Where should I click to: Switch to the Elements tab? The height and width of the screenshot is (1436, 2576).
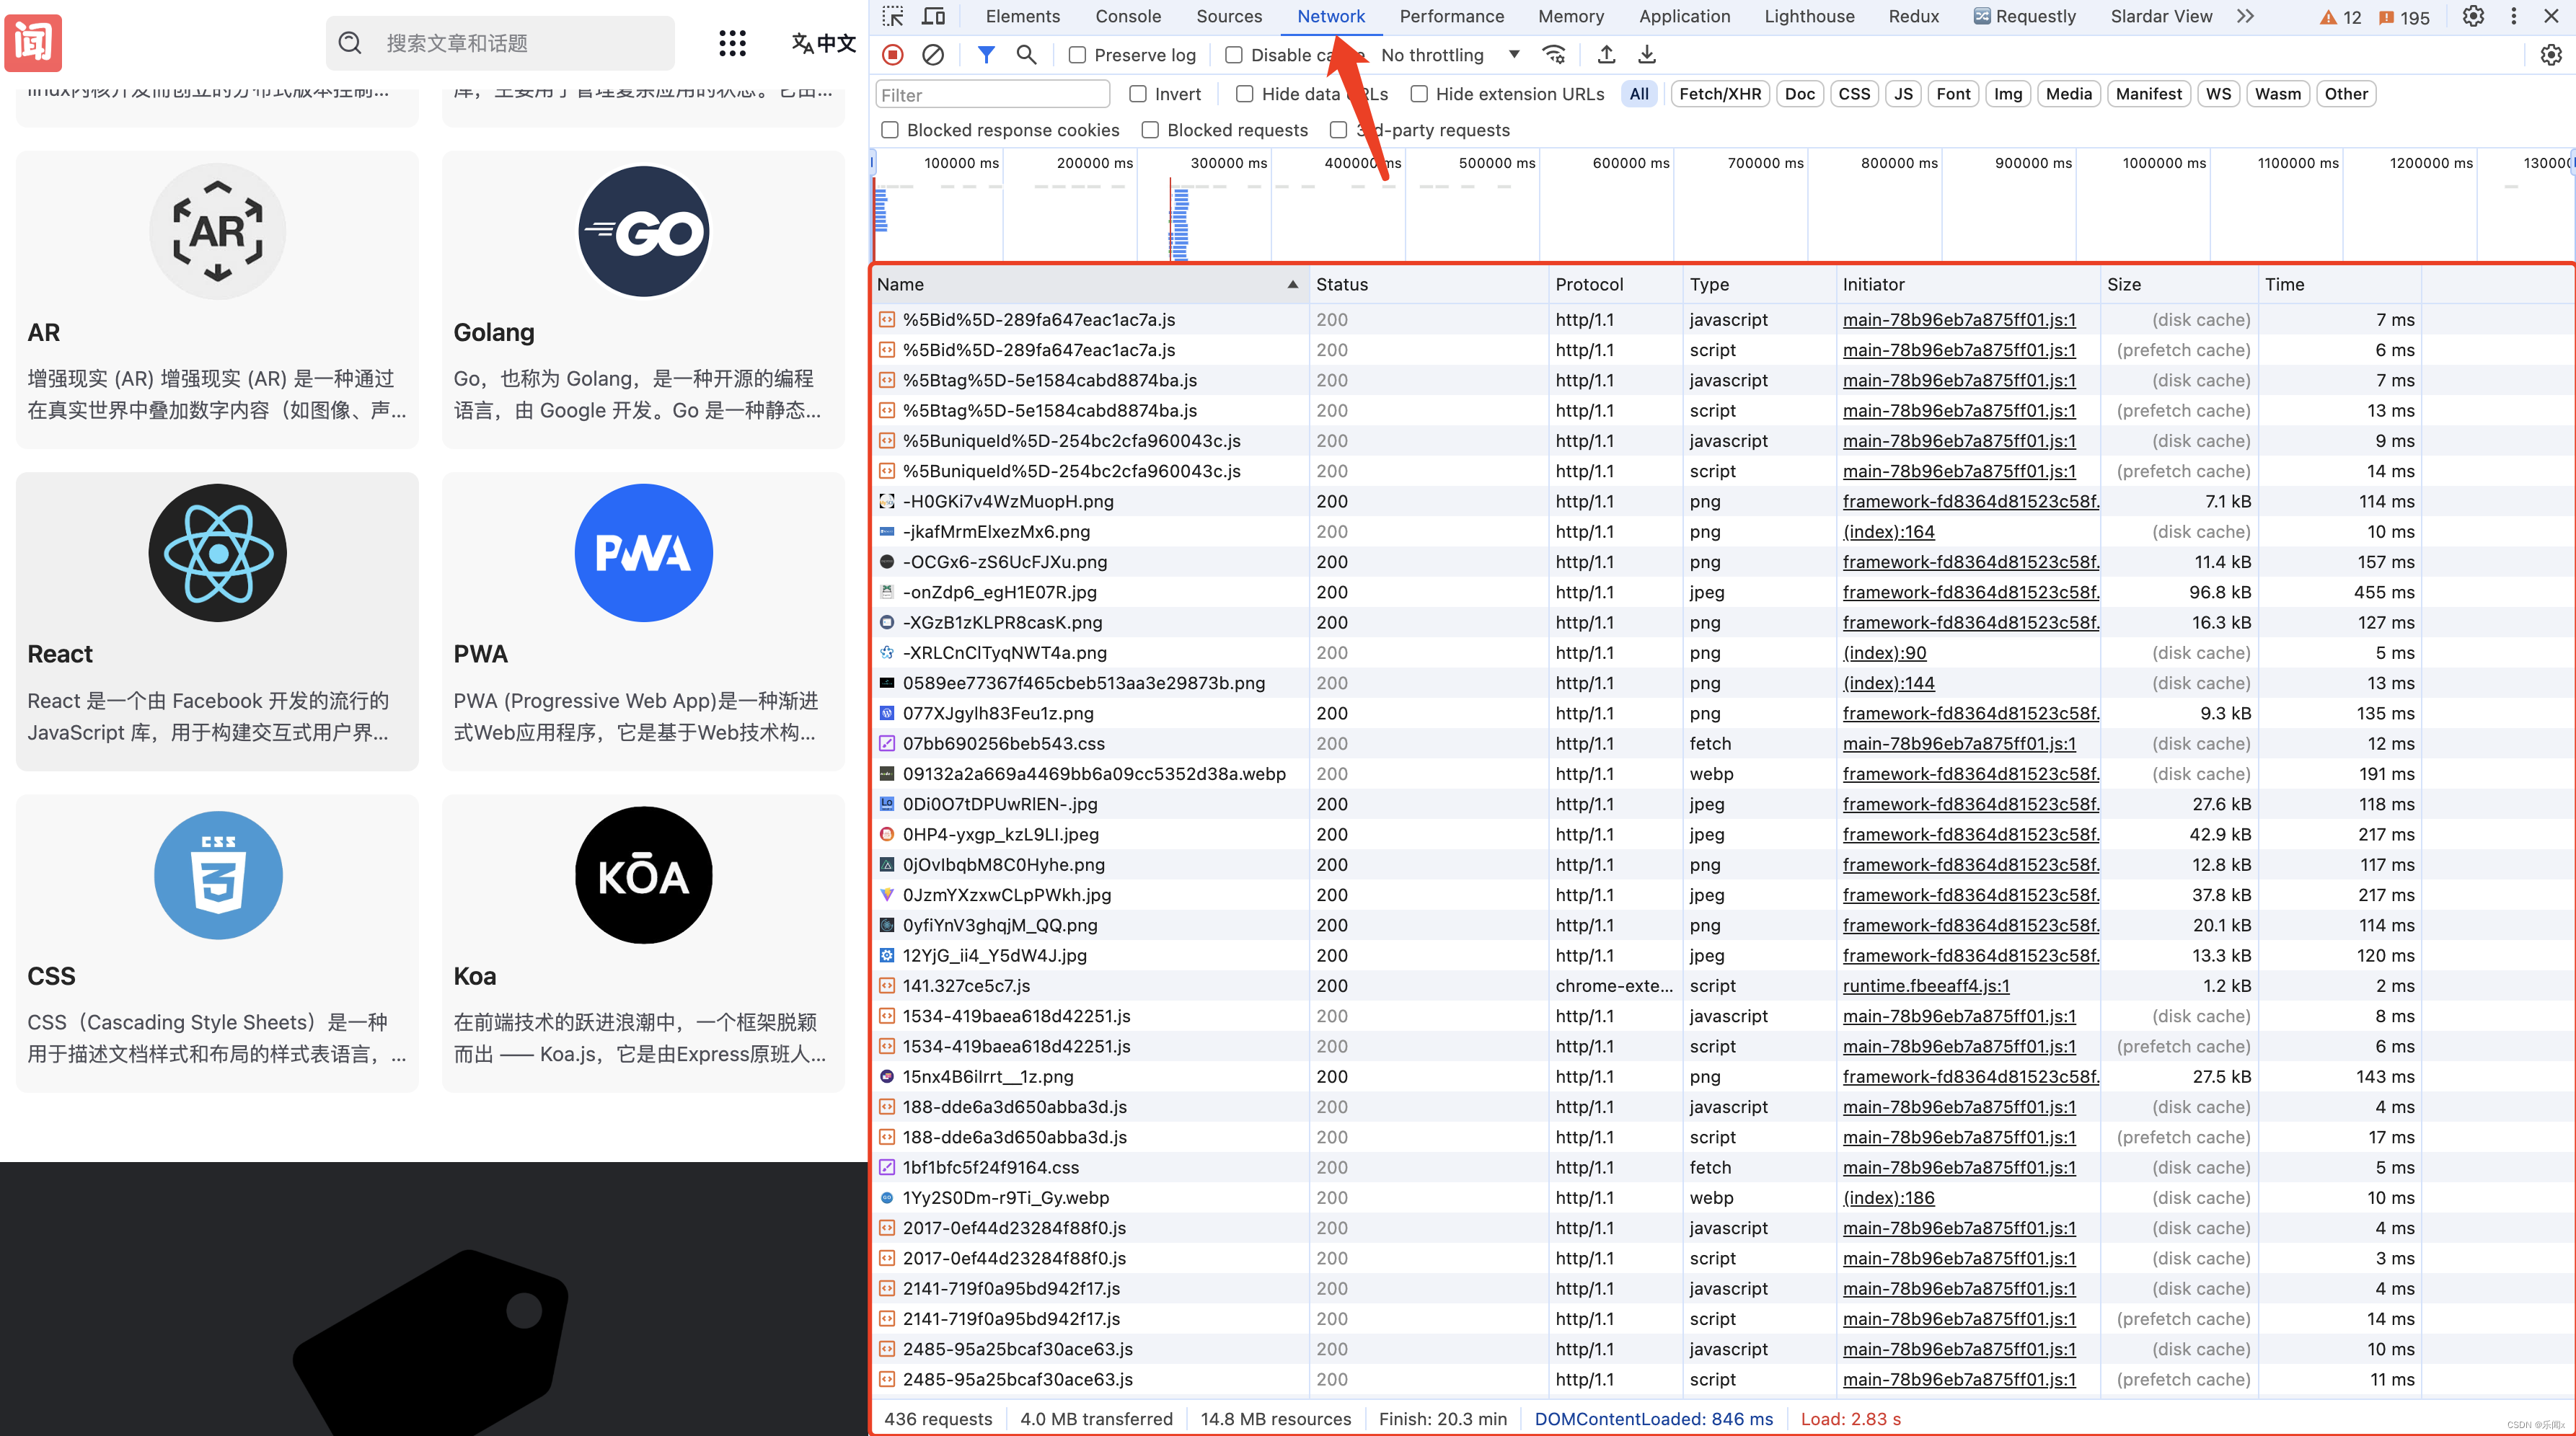tap(1022, 17)
